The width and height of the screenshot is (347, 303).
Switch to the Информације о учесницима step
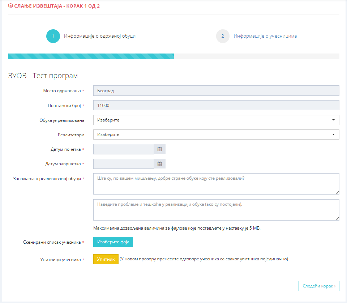265,36
